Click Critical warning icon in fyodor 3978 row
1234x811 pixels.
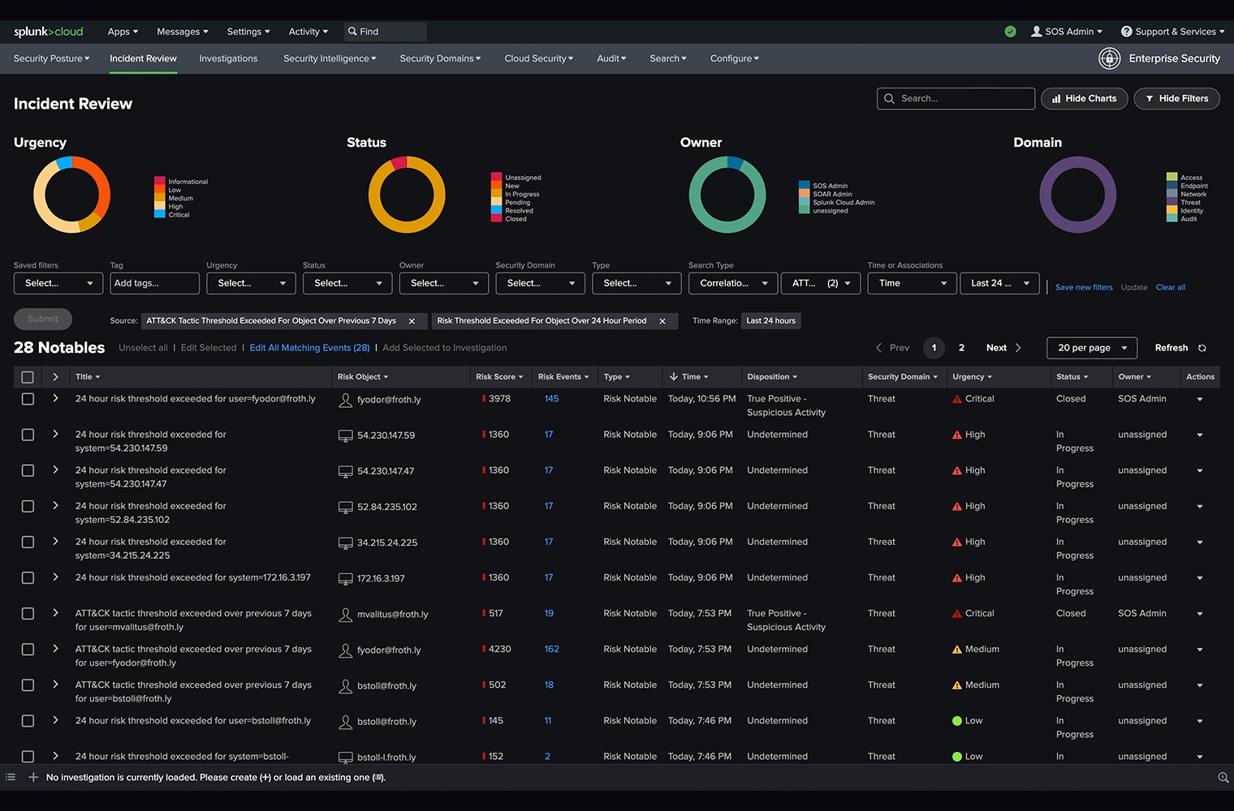(x=956, y=399)
